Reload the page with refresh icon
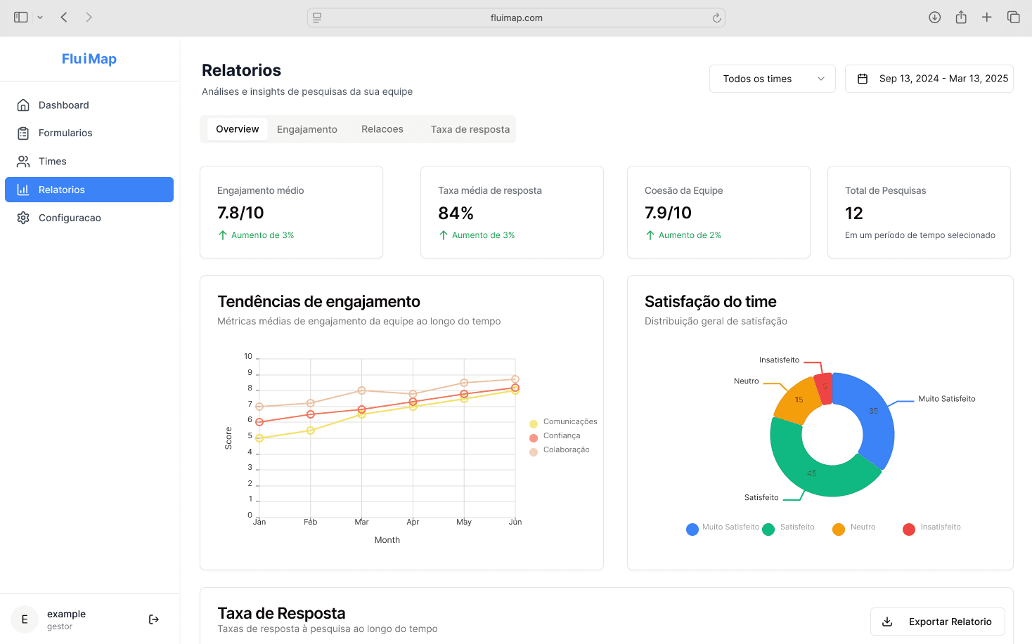 716,18
